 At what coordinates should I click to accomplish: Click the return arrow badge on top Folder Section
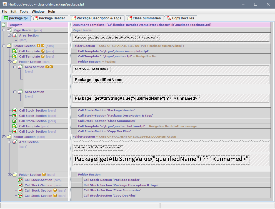pos(43,46)
